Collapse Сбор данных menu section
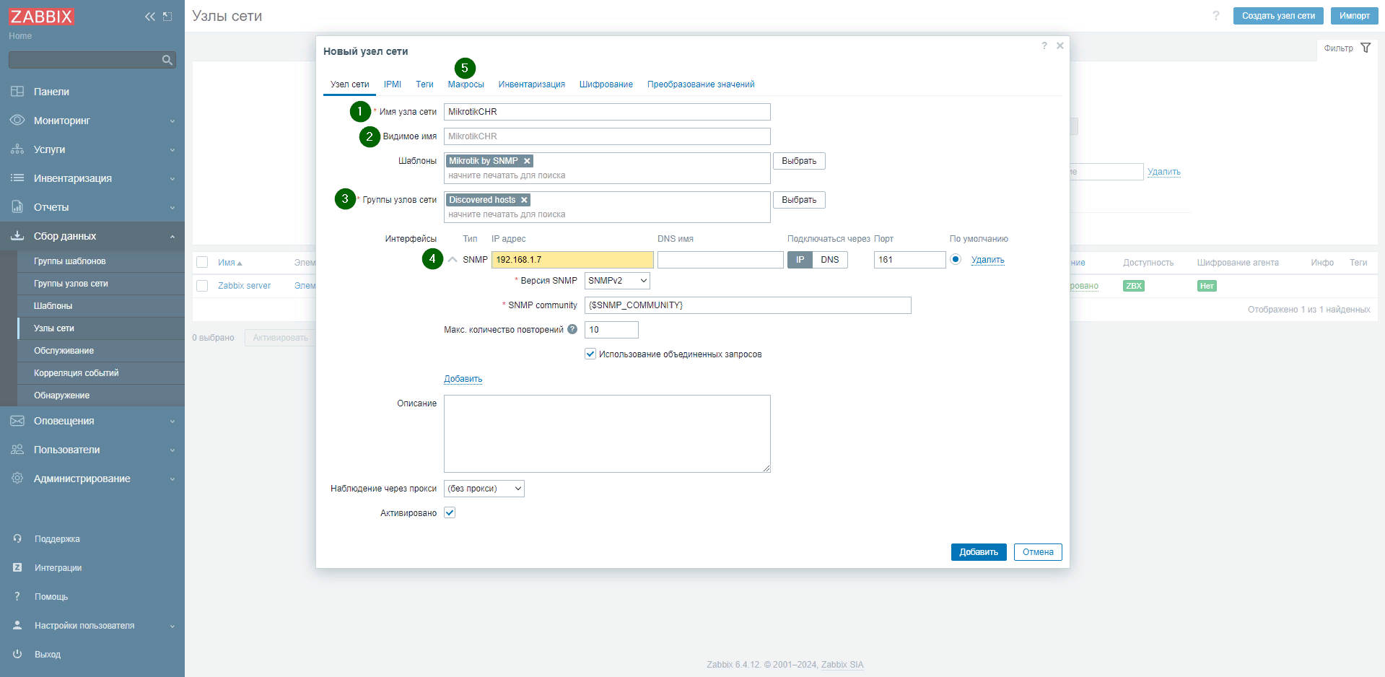 pyautogui.click(x=172, y=236)
